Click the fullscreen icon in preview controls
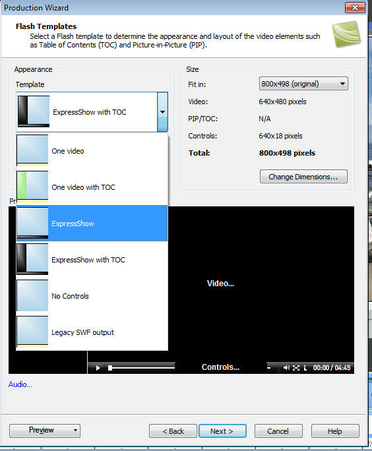 [296, 367]
